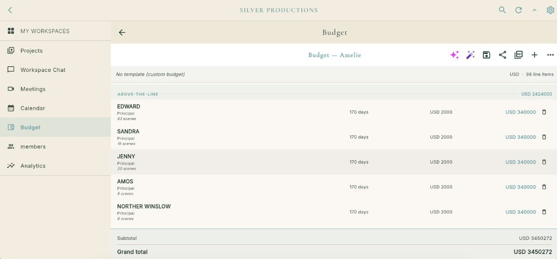Export the budget as PDF

point(518,55)
